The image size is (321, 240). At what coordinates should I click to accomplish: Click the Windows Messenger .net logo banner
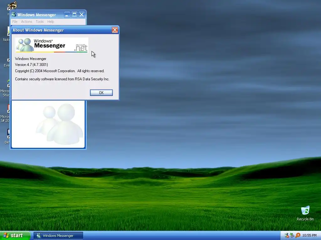[52, 45]
